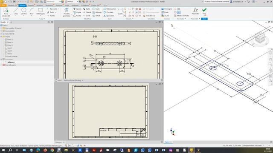This screenshot has height=153, width=273.
Task: Select the Linea tool
Action: pos(16,11)
